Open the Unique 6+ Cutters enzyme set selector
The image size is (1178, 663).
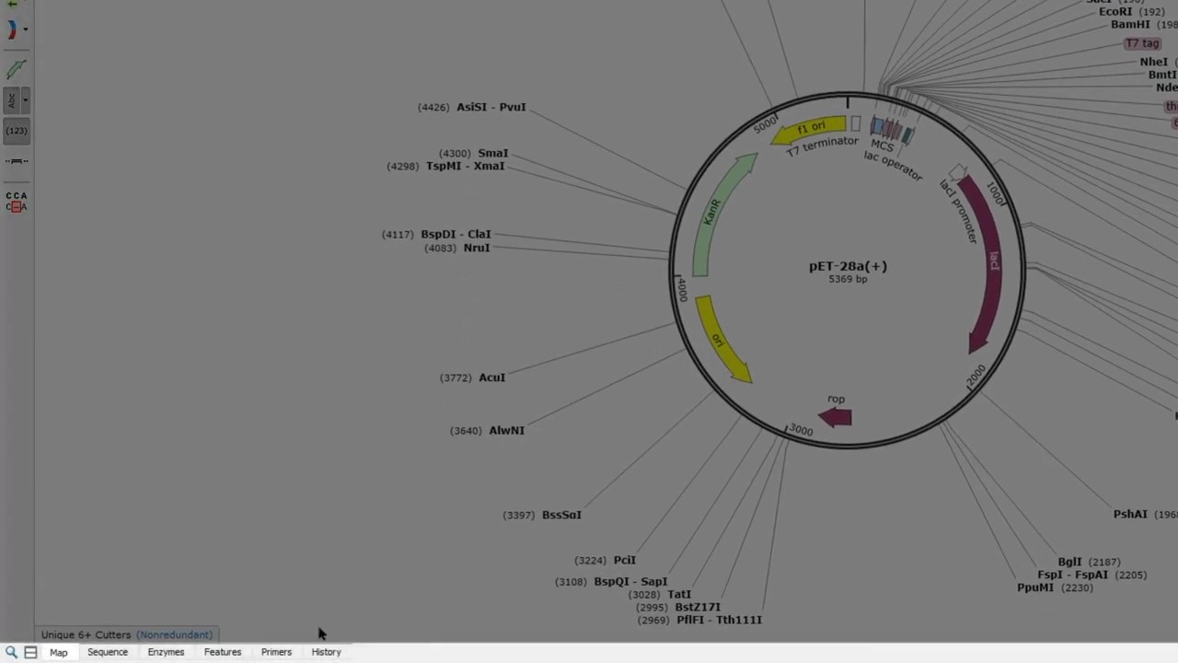126,634
